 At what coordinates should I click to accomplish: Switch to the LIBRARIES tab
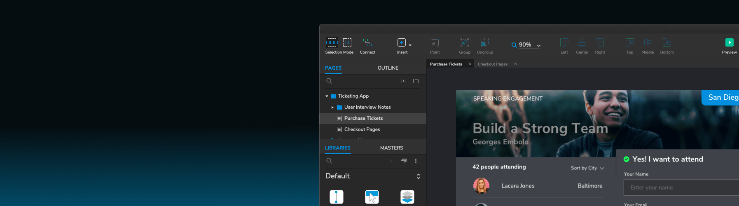click(338, 148)
